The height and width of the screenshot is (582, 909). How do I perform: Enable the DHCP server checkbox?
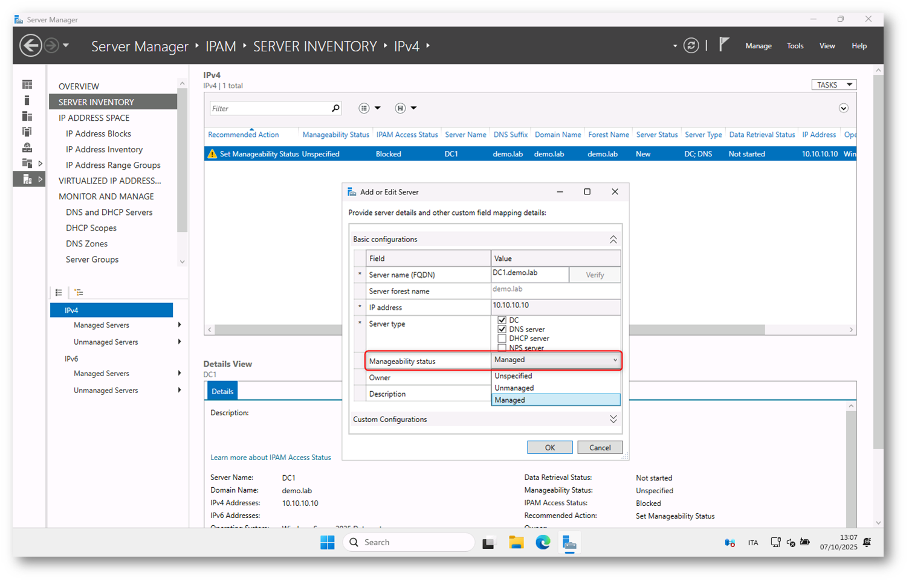(502, 339)
